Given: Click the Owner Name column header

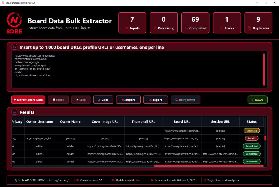Looking at the screenshot, I should tap(71, 121).
